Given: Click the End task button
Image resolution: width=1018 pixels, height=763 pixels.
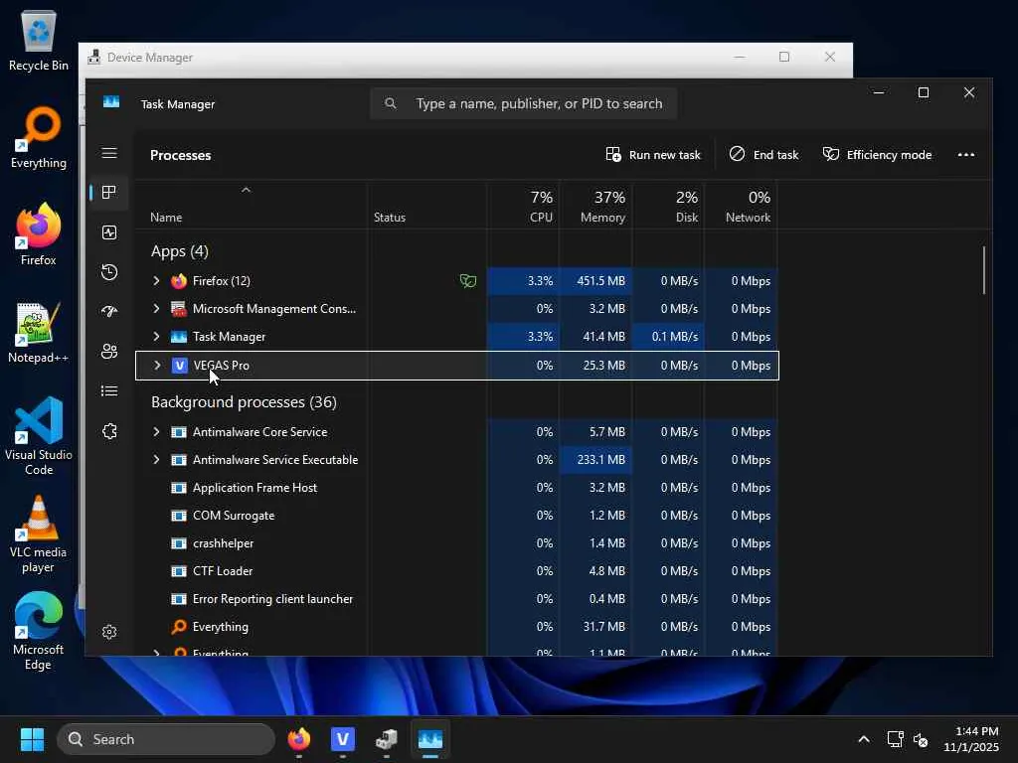Looking at the screenshot, I should (x=763, y=154).
